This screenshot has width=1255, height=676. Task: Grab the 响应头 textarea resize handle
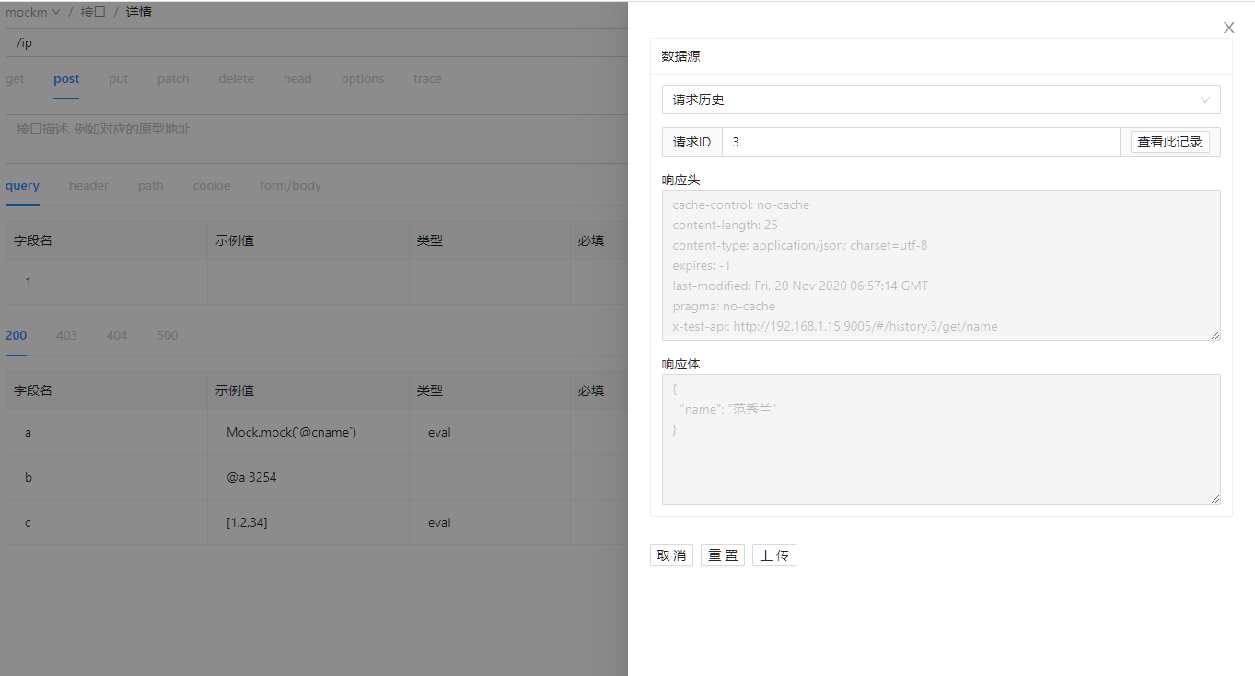[1215, 335]
